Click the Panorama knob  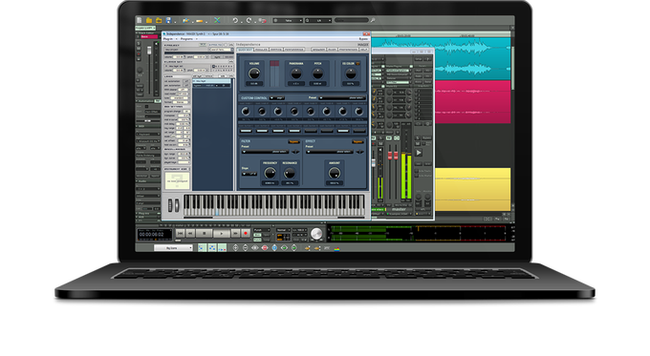point(296,73)
